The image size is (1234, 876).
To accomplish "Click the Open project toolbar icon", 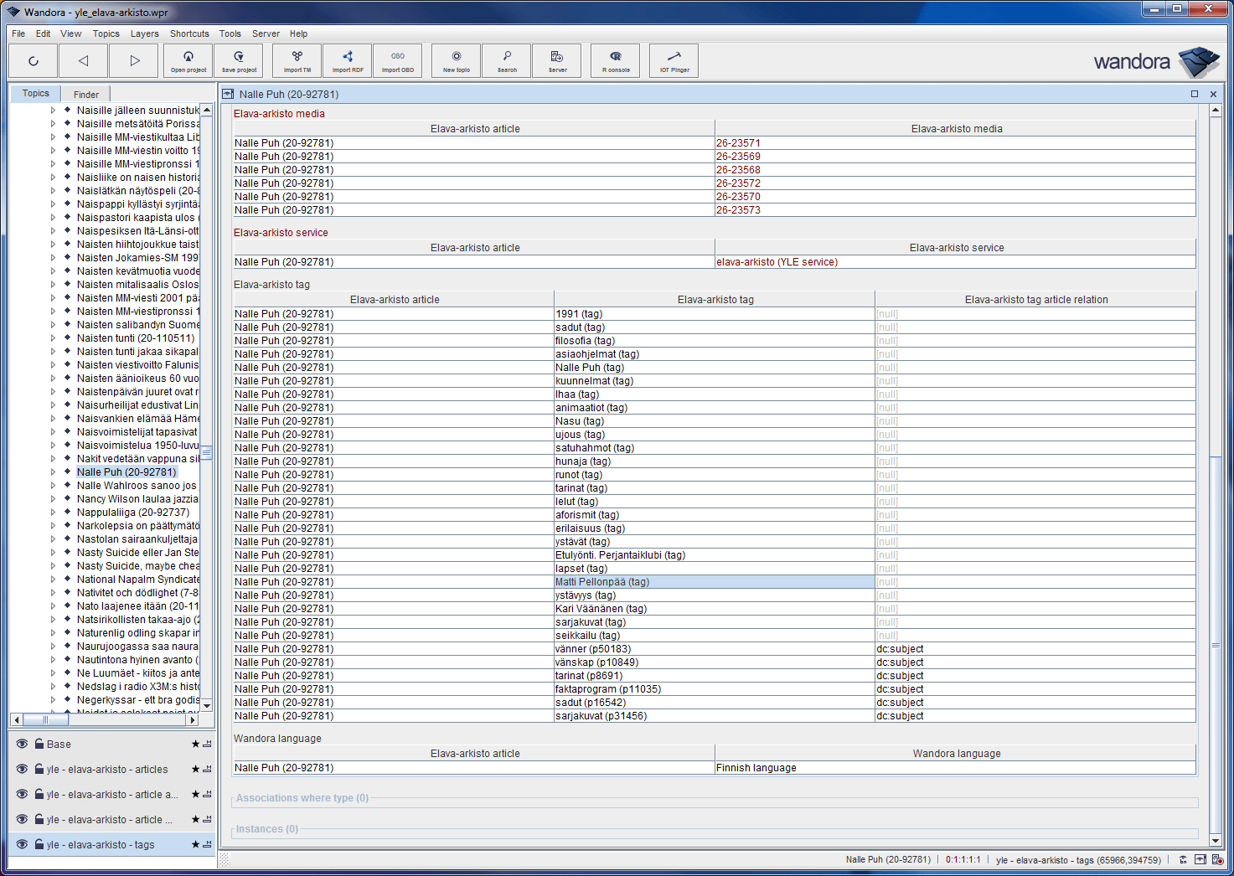I will pyautogui.click(x=188, y=60).
